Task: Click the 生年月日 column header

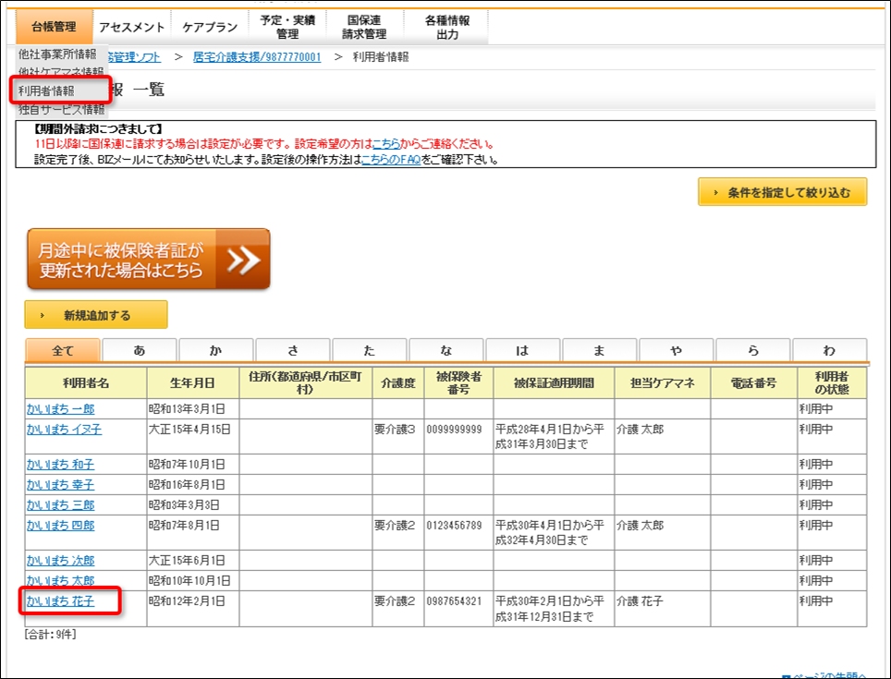Action: 193,383
